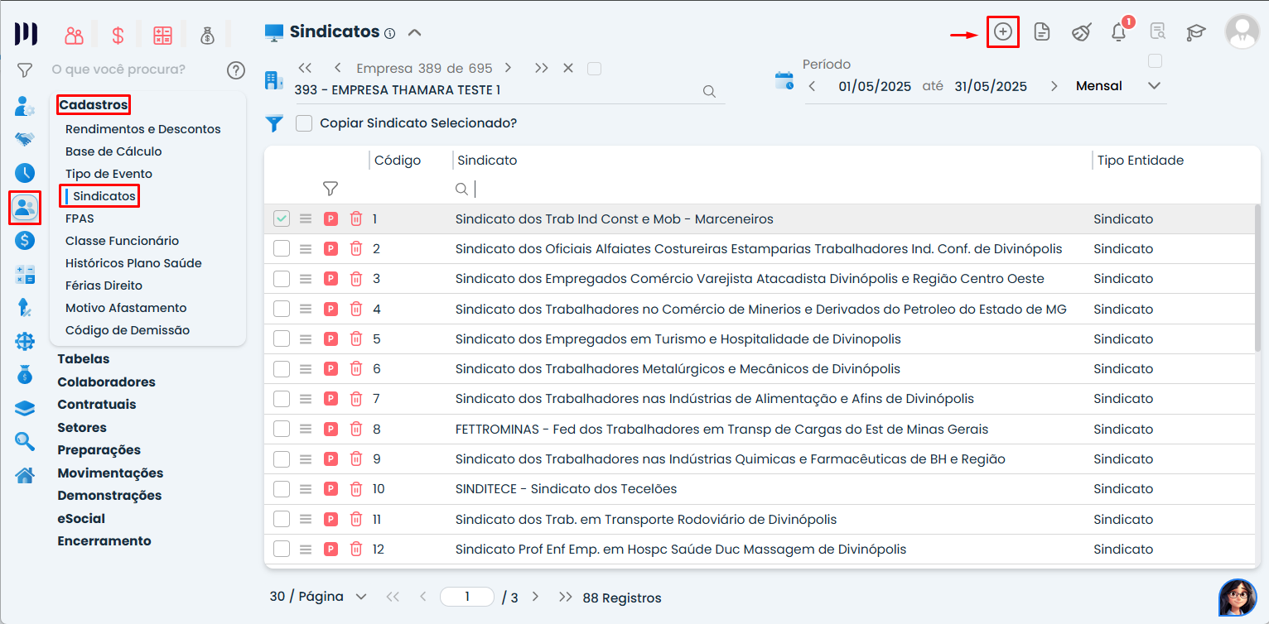Select Motivo Afastamento menu item
1269x624 pixels.
tap(126, 308)
